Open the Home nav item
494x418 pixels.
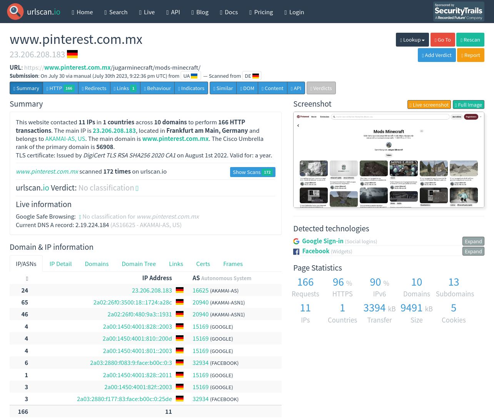pos(82,12)
